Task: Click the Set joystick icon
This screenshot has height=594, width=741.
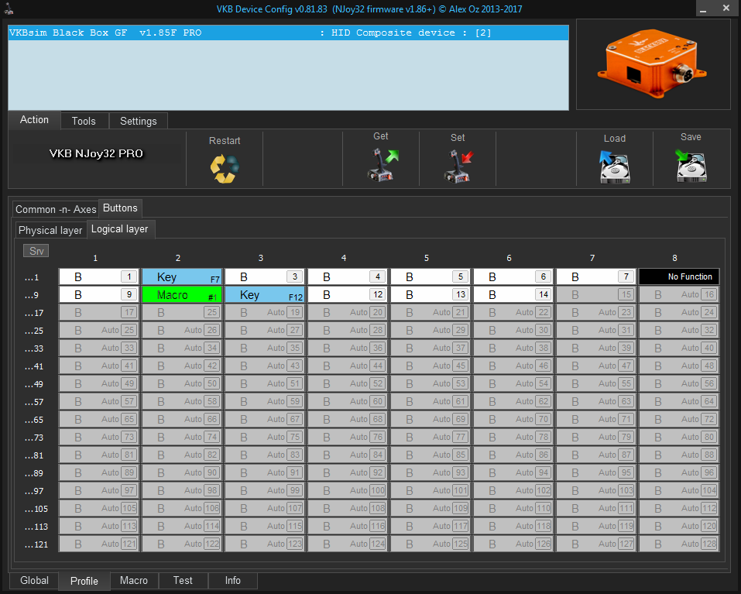Action: coord(458,166)
